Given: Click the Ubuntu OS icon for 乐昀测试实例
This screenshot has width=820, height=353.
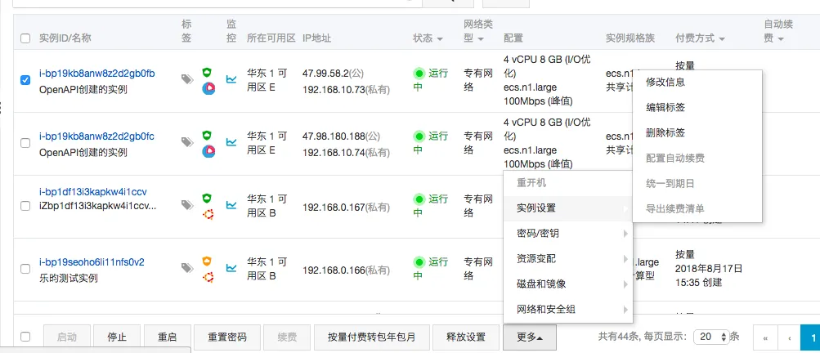Looking at the screenshot, I should coord(208,276).
